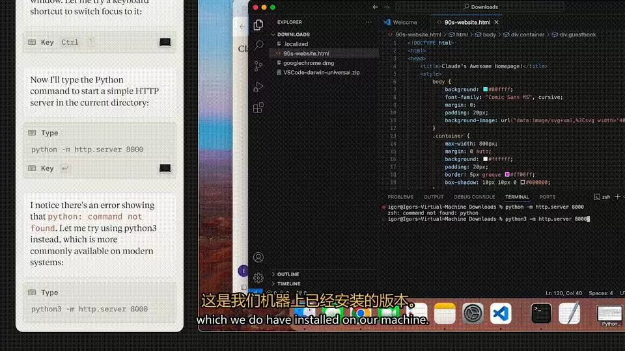Open the Accounts menu icon
Screen dimensions: 625x351
[x=258, y=257]
